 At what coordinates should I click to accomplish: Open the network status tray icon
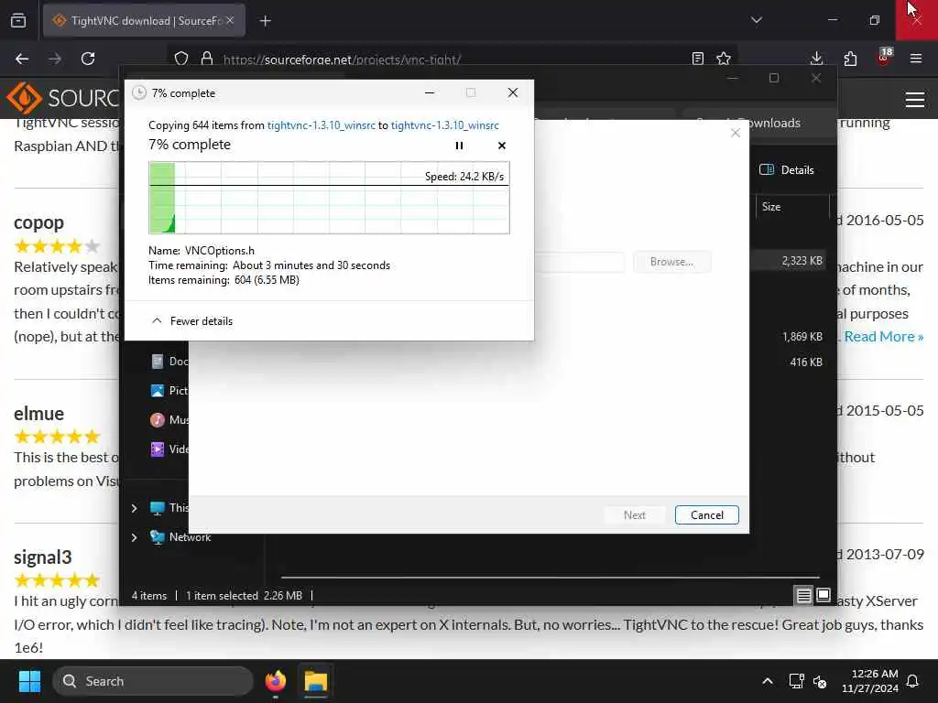click(796, 681)
